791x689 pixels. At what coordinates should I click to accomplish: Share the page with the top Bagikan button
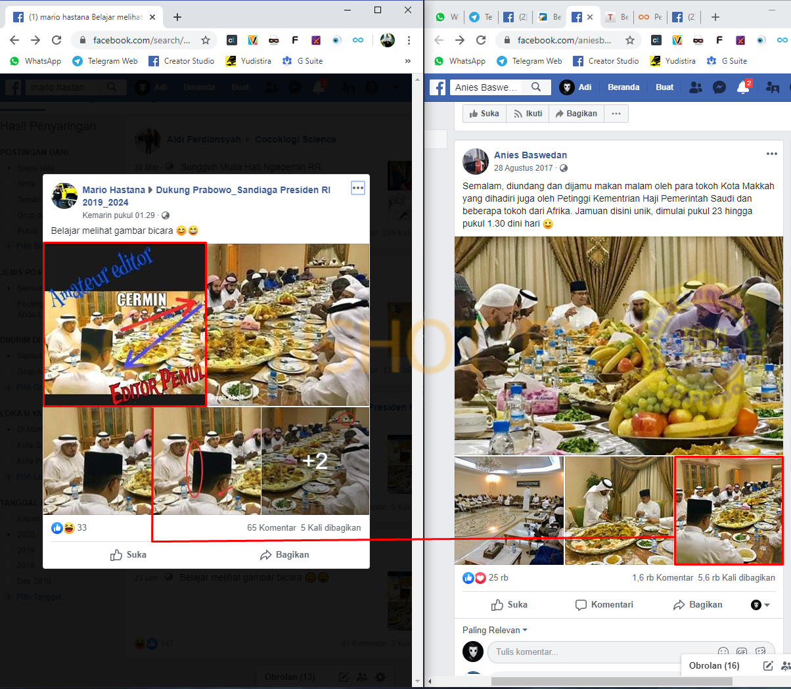(x=576, y=114)
